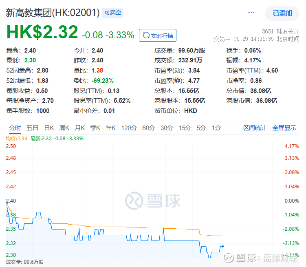Open the 5分 chart tab

(201, 128)
